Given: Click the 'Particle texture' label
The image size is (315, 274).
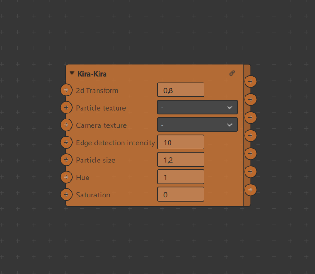Looking at the screenshot, I should pyautogui.click(x=101, y=108).
